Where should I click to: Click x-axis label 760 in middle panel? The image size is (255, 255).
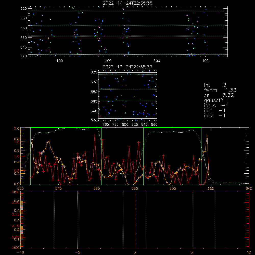106,125
